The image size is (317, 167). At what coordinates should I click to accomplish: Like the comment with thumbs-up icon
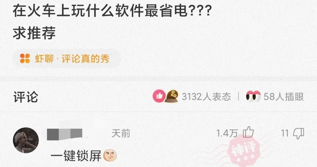[248, 132]
